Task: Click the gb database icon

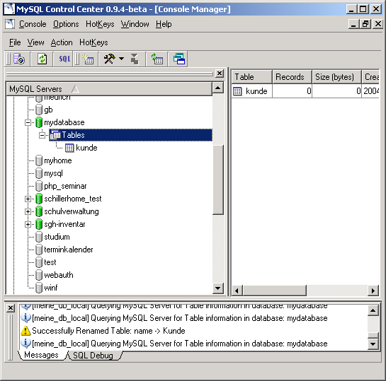Action: [39, 110]
